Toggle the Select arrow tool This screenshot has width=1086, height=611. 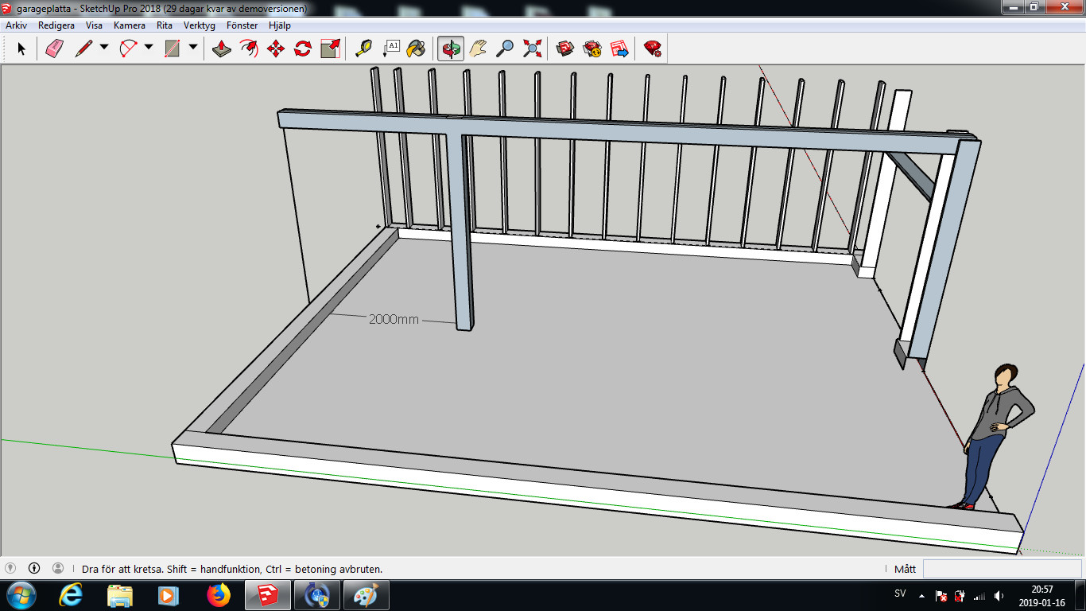(21, 49)
